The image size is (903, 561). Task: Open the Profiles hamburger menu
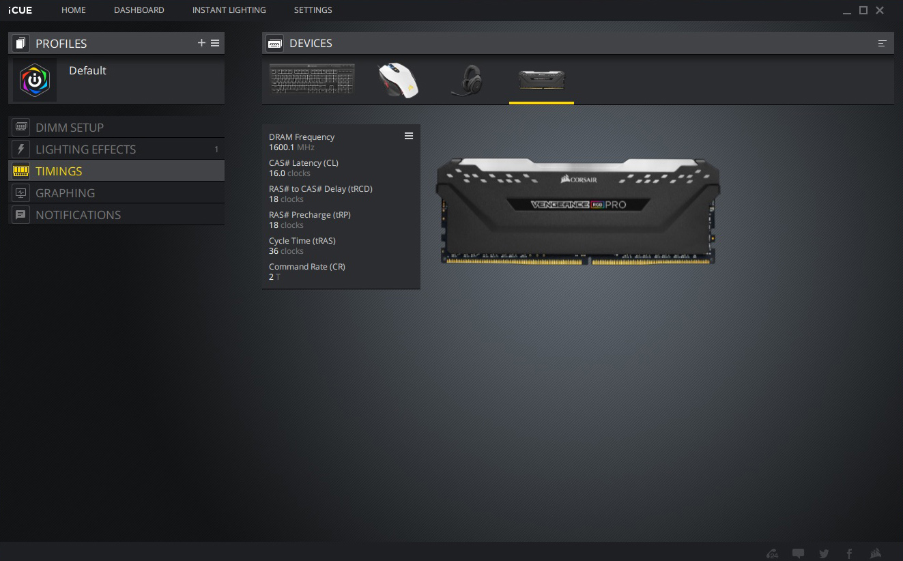pos(215,43)
